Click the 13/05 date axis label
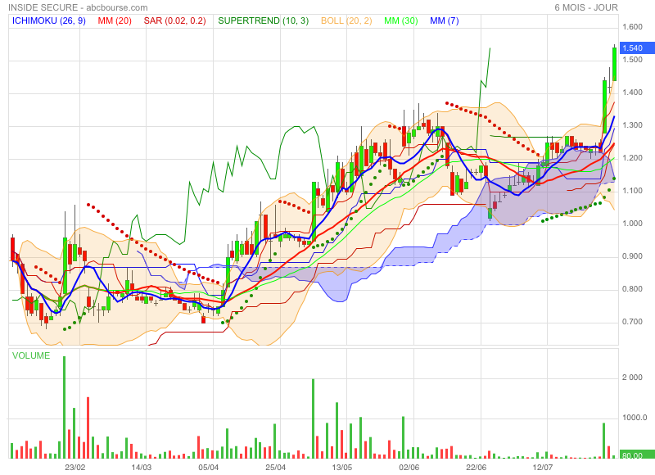 click(342, 467)
